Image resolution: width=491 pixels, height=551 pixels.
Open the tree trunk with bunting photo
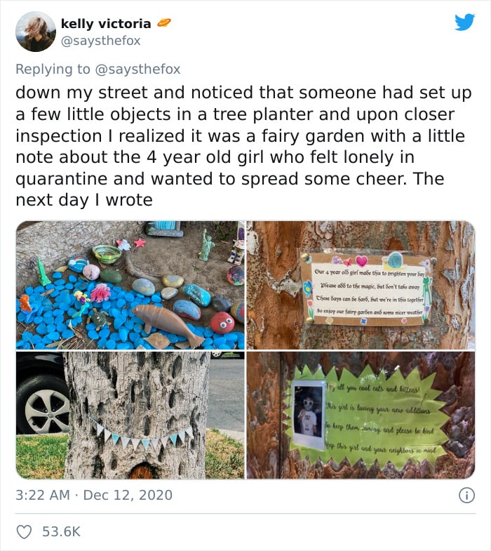tap(130, 415)
